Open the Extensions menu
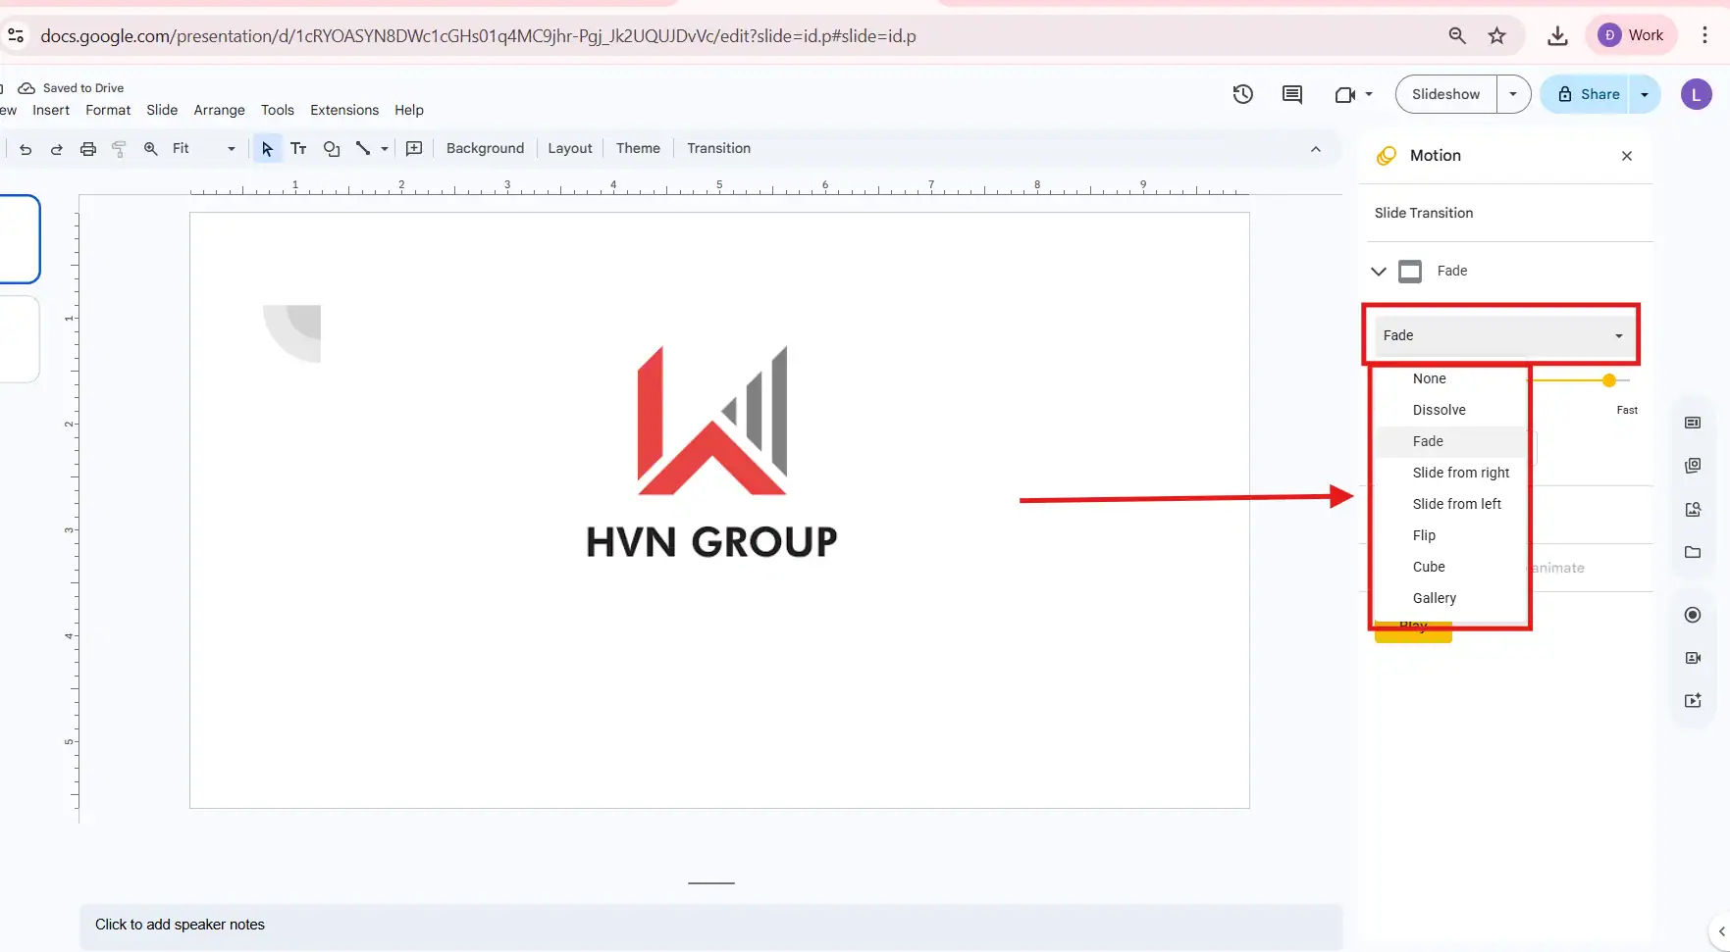Image resolution: width=1730 pixels, height=952 pixels. tap(344, 110)
